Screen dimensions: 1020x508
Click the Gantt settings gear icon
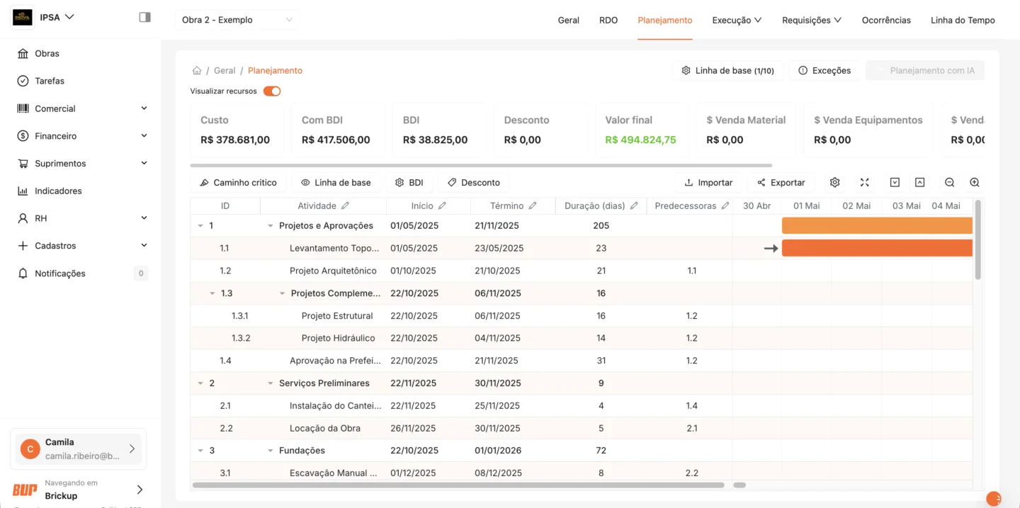point(834,183)
